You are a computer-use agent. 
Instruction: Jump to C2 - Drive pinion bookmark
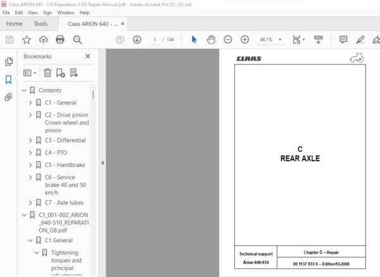(x=66, y=123)
